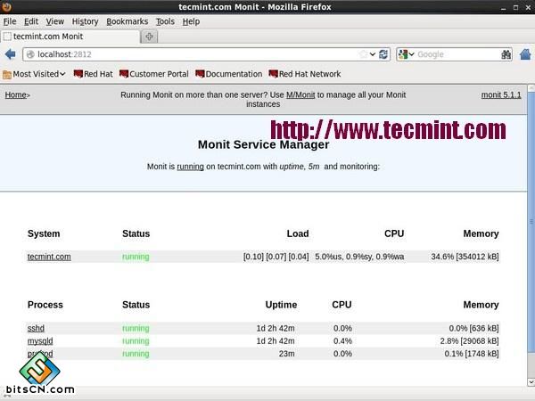Click the Firefox logo in title bar

click(6, 6)
